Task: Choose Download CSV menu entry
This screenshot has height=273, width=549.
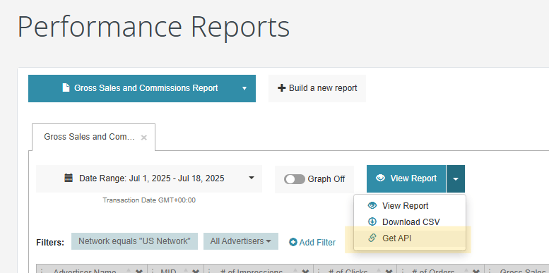Action: pyautogui.click(x=410, y=222)
